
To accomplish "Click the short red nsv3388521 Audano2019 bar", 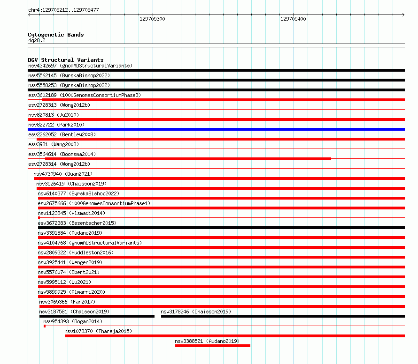I will (213, 346).
